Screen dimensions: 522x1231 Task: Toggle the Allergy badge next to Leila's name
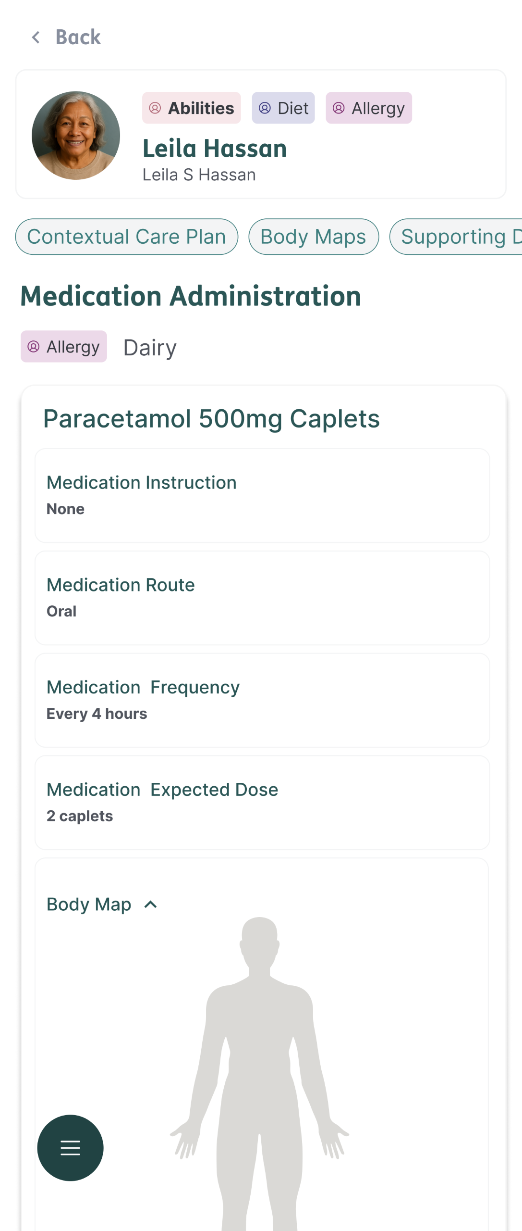(x=369, y=108)
